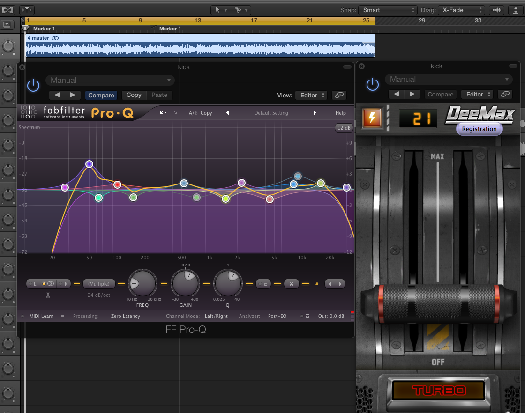Viewport: 525px width, 413px height.
Task: Toggle power button of Pro-Q plugin window
Action: [33, 85]
